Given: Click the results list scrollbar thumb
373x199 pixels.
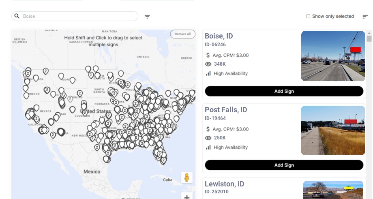Looking at the screenshot, I should [x=369, y=39].
